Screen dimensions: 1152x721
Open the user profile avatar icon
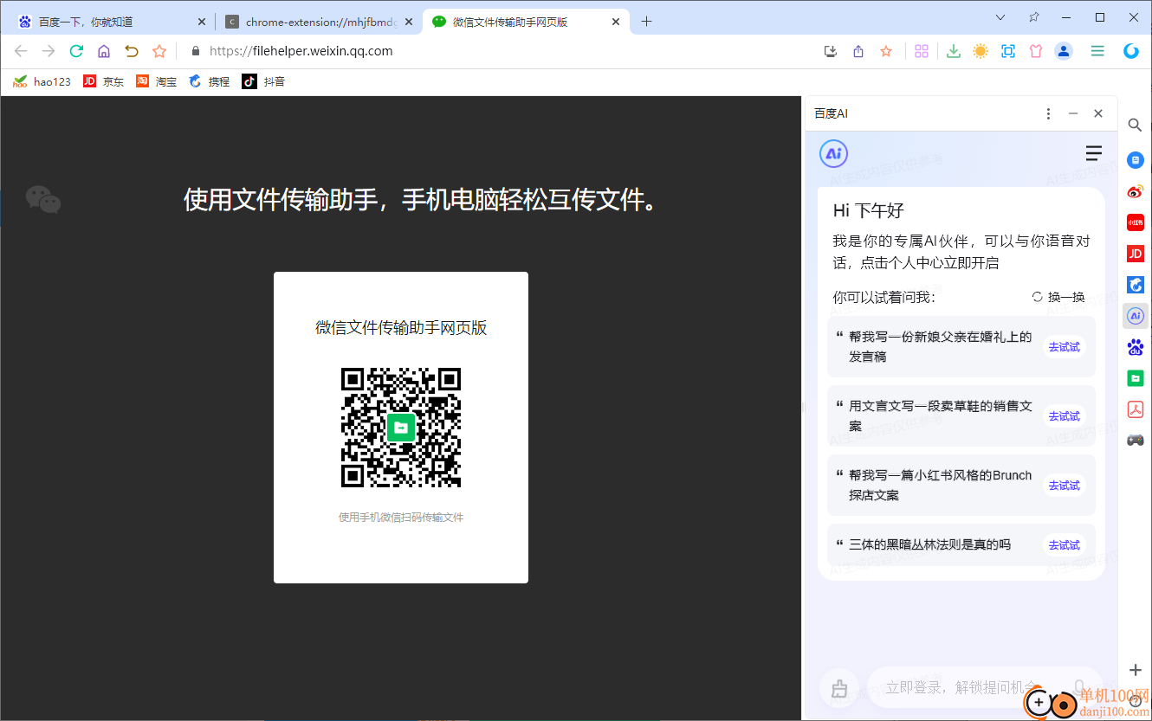coord(1064,51)
